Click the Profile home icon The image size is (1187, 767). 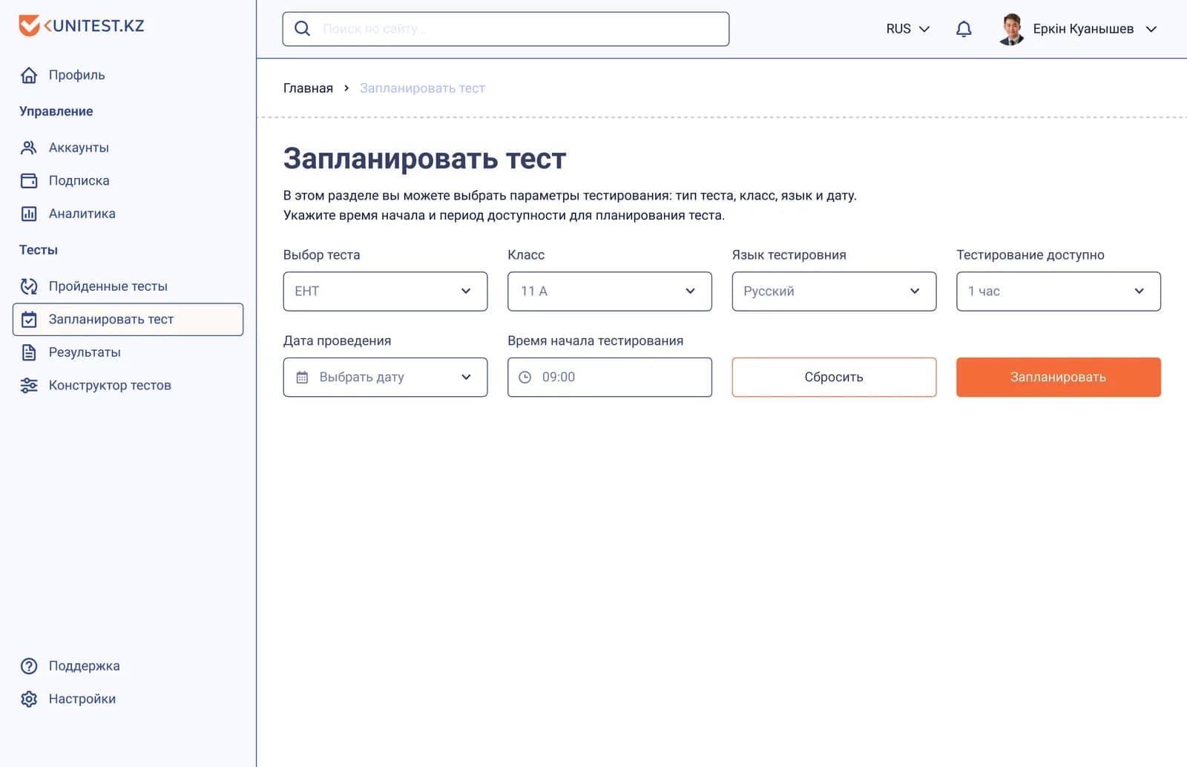(29, 75)
